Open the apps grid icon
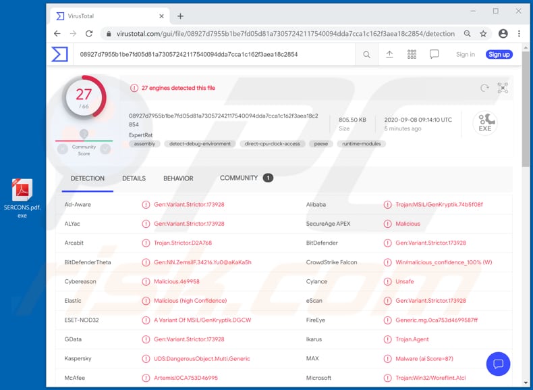The image size is (533, 390). [x=412, y=55]
